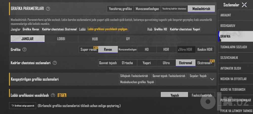This screenshot has width=253, height=114.
Task: Select Moslashtirish preset
Action: pyautogui.click(x=201, y=9)
